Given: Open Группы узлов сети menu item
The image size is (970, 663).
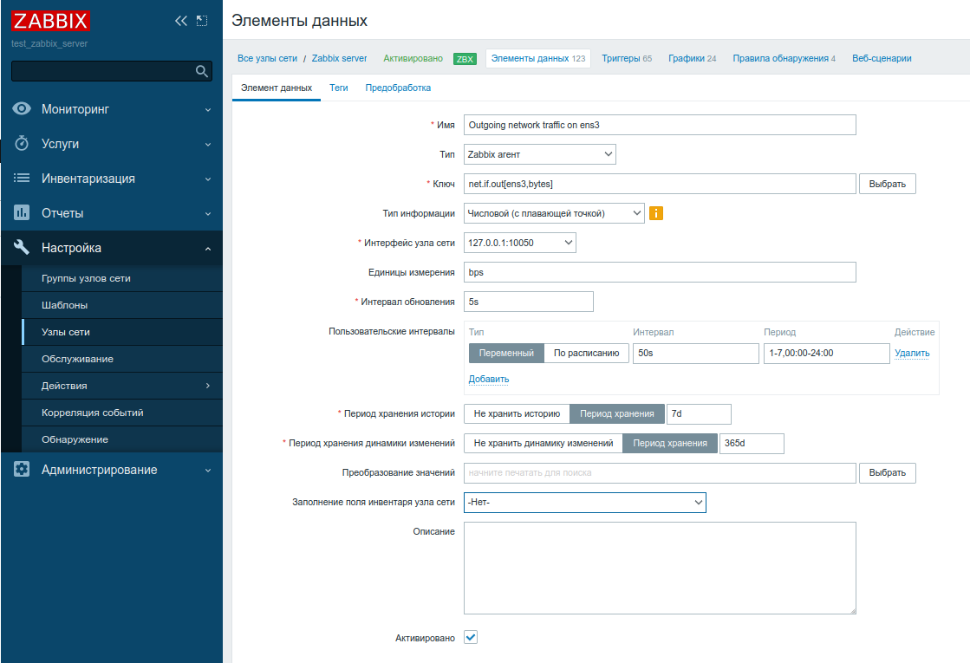Looking at the screenshot, I should point(122,278).
